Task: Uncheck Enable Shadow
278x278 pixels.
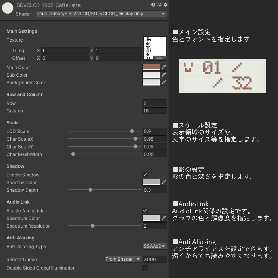Action: [x=145, y=175]
